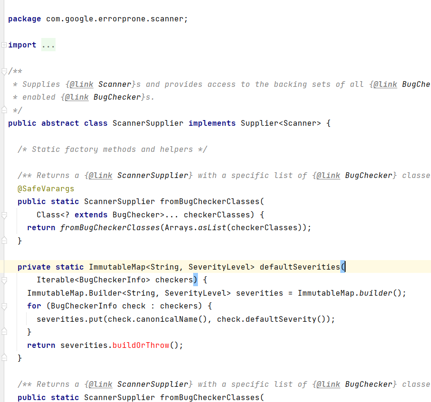The height and width of the screenshot is (402, 431).
Task: Open ScannerSupplier @link in method Javadoc
Action: click(101, 175)
